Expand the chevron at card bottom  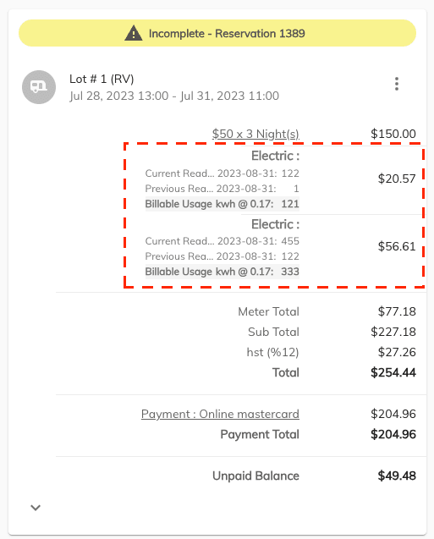36,508
